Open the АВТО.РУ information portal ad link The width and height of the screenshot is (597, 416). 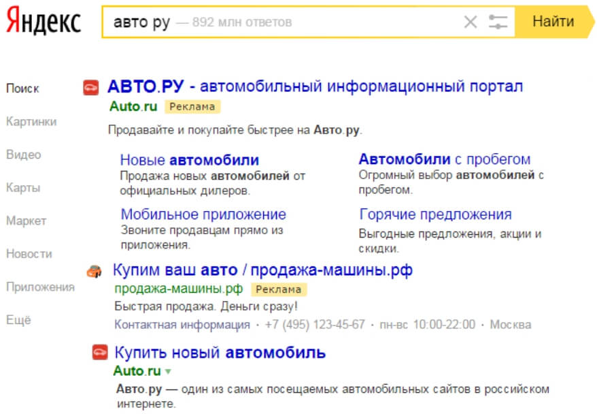coord(315,86)
